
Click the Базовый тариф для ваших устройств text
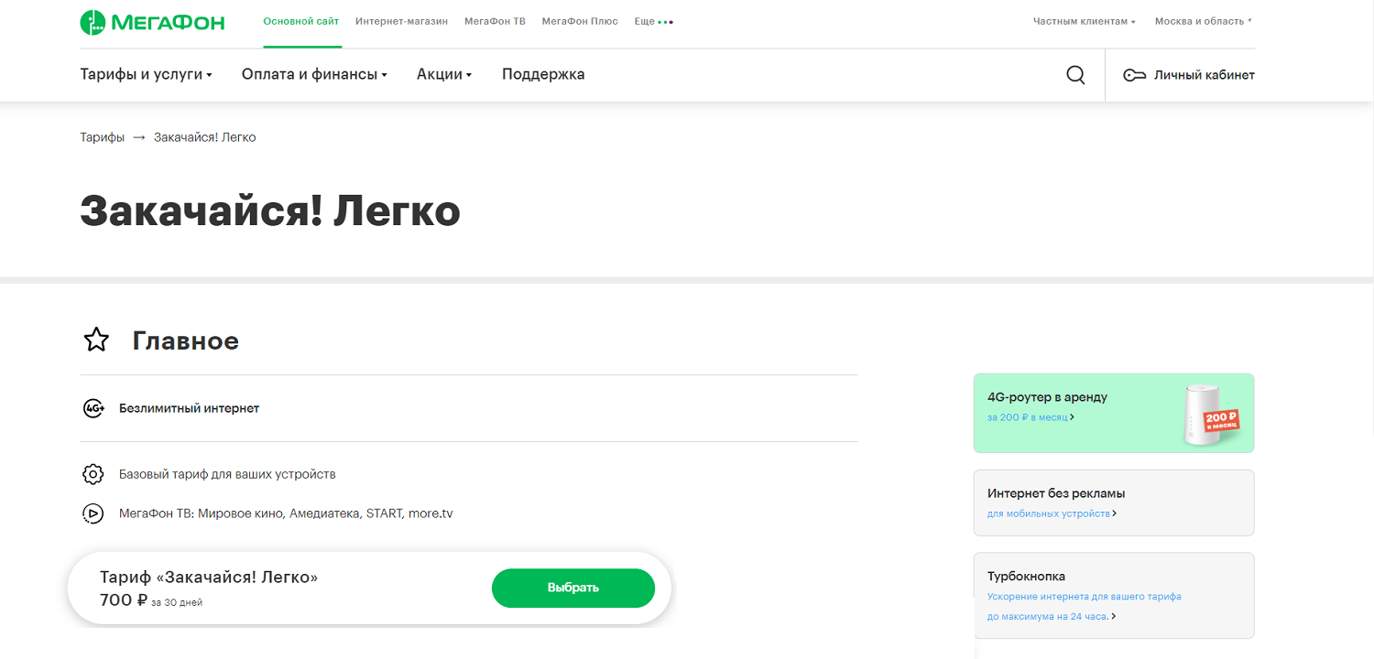(x=227, y=474)
